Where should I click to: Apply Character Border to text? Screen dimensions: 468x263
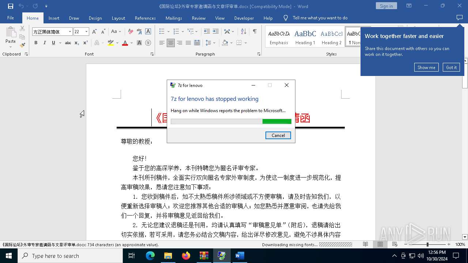pos(148,32)
